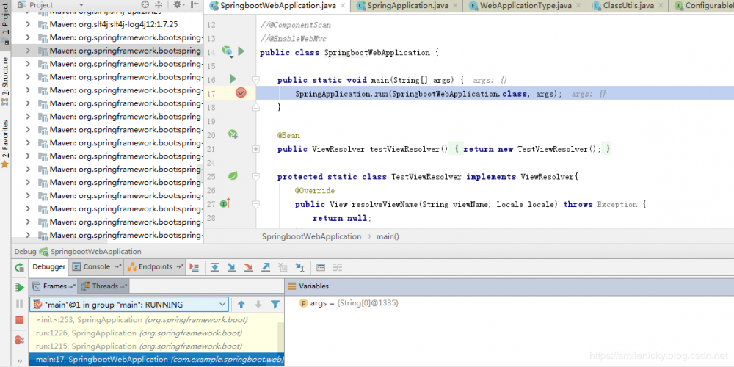734x367 pixels.
Task: Switch to the SpringApplication.java tab
Action: click(x=407, y=6)
